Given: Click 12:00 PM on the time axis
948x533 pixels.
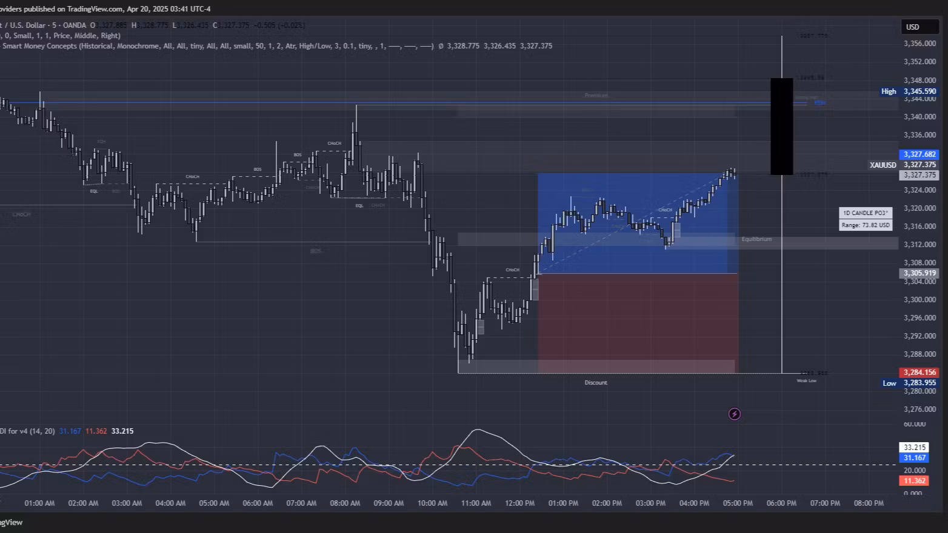Looking at the screenshot, I should click(519, 503).
